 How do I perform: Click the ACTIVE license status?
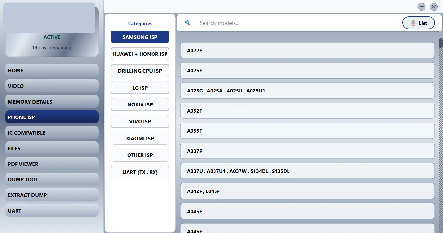[x=52, y=37]
